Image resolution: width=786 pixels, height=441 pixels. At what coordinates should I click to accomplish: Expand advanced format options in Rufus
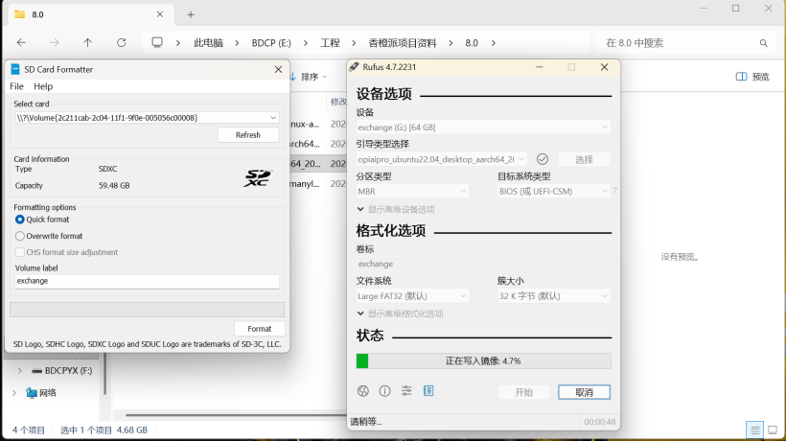[400, 313]
